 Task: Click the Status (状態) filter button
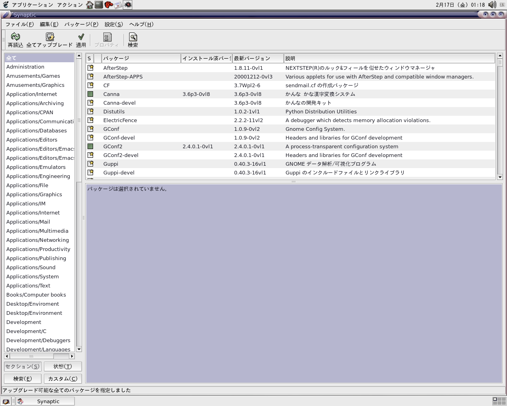pyautogui.click(x=63, y=366)
